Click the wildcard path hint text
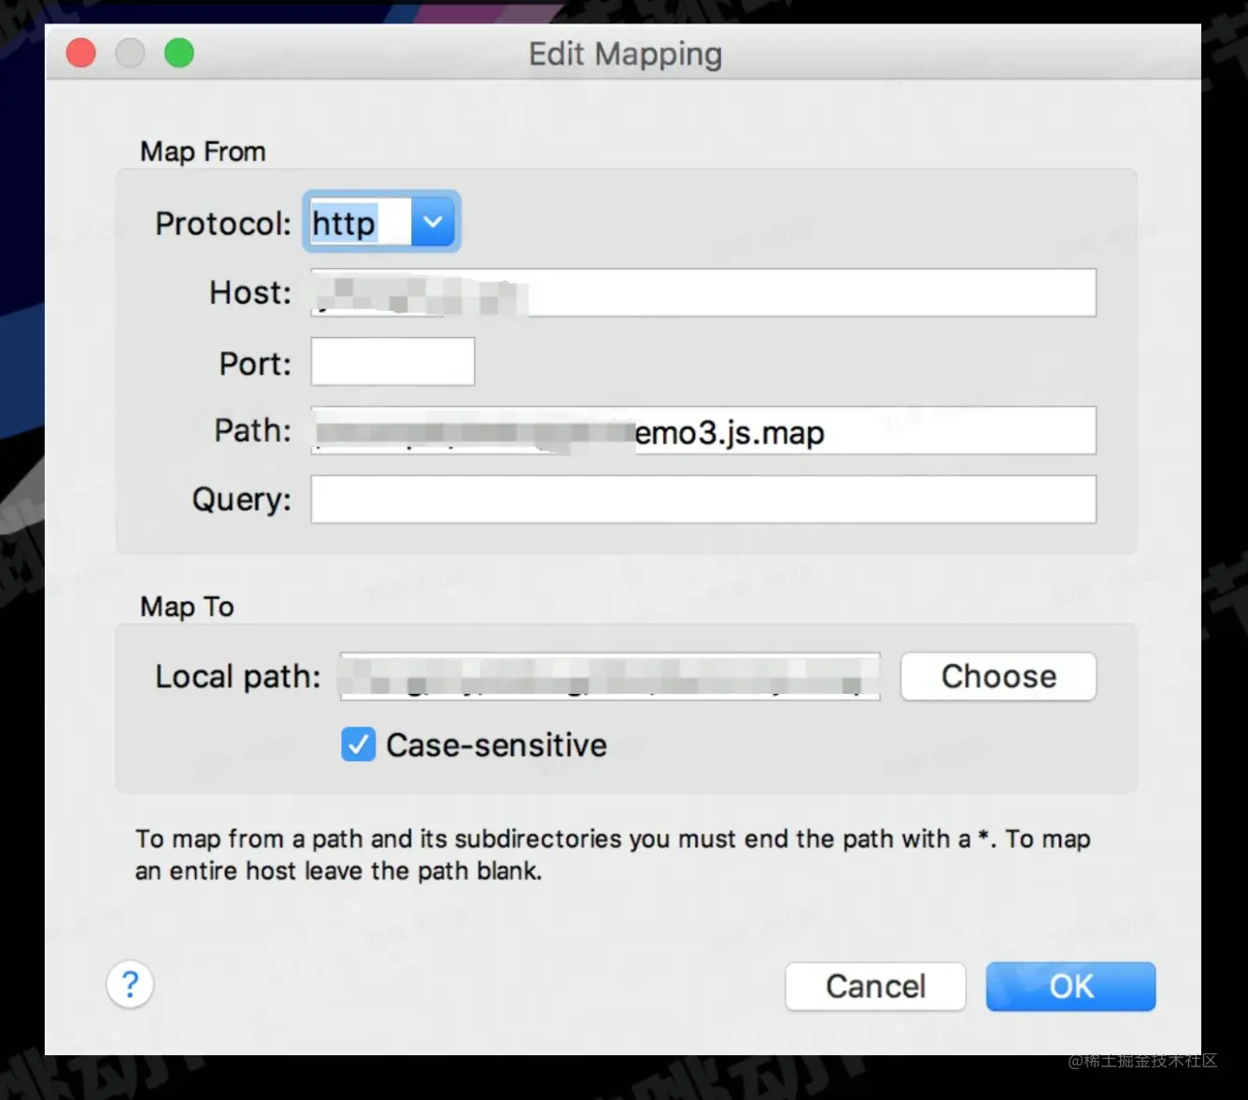This screenshot has height=1100, width=1248. tap(613, 854)
